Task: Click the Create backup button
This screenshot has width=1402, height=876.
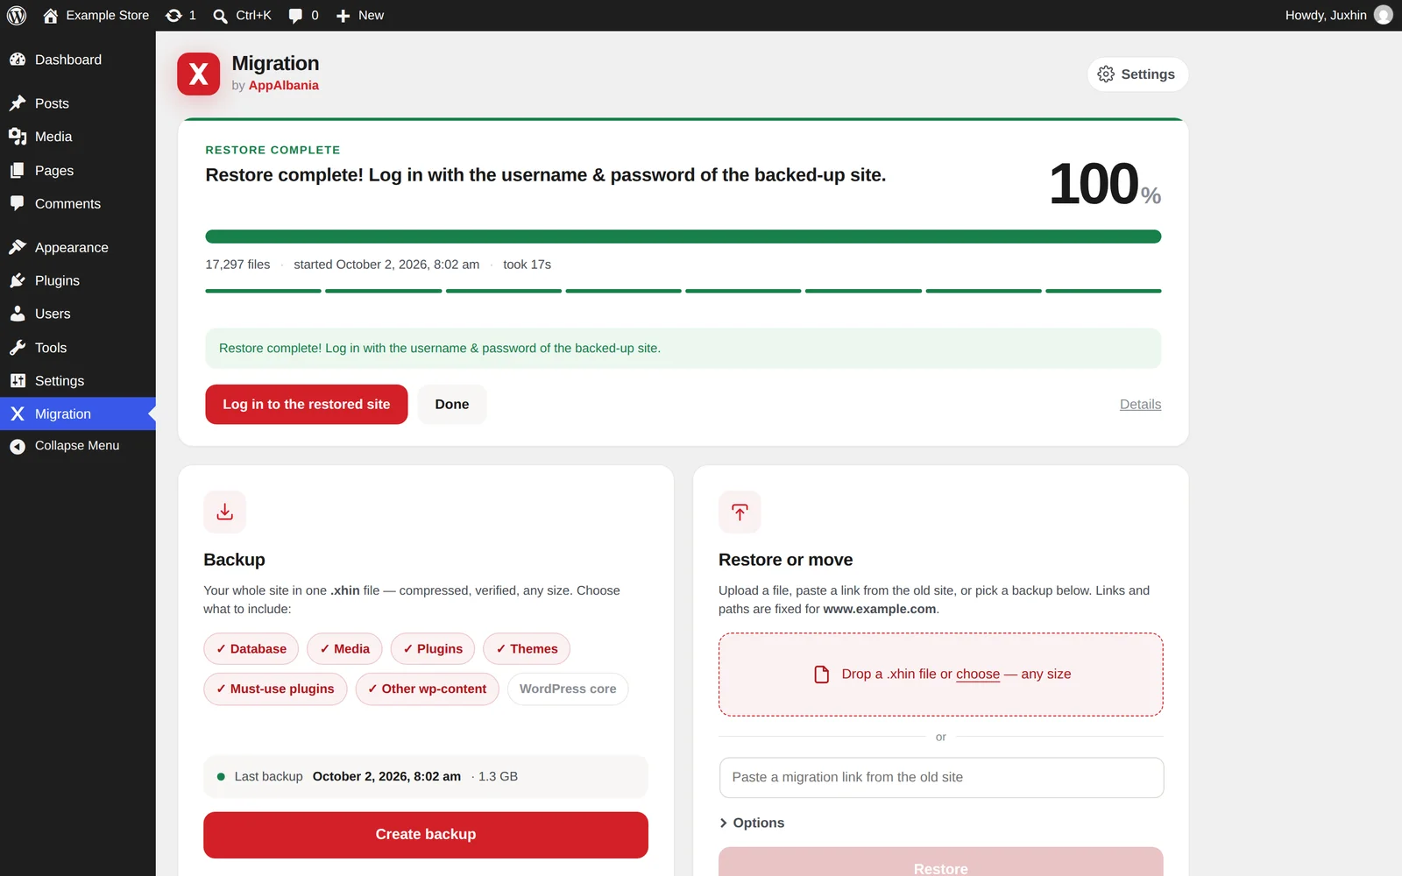Action: 426,835
